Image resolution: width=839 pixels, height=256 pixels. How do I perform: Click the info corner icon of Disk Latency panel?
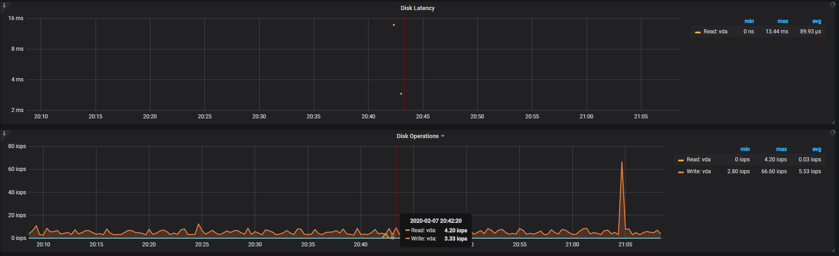pos(4,5)
